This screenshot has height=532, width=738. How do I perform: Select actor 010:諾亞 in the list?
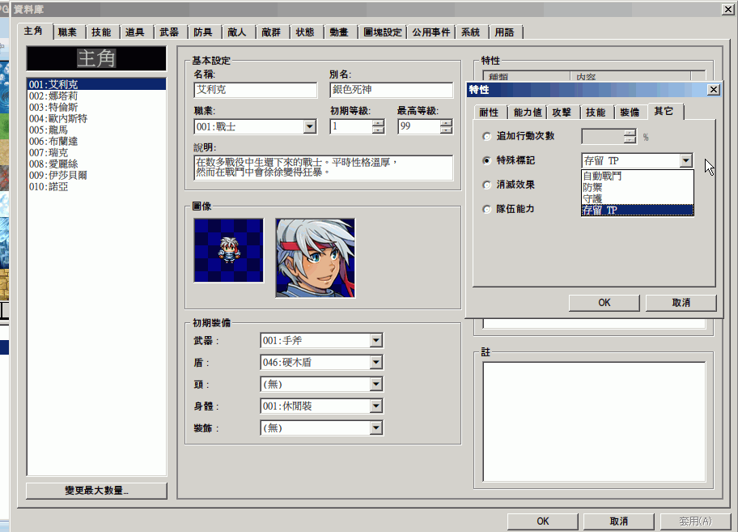click(96, 186)
